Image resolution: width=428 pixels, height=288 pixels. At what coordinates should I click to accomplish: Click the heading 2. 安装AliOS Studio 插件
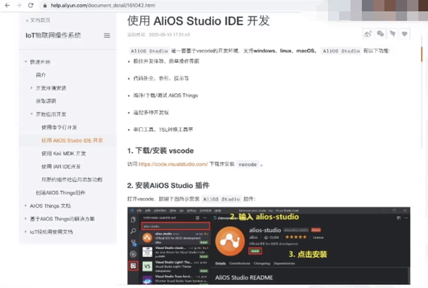point(168,185)
